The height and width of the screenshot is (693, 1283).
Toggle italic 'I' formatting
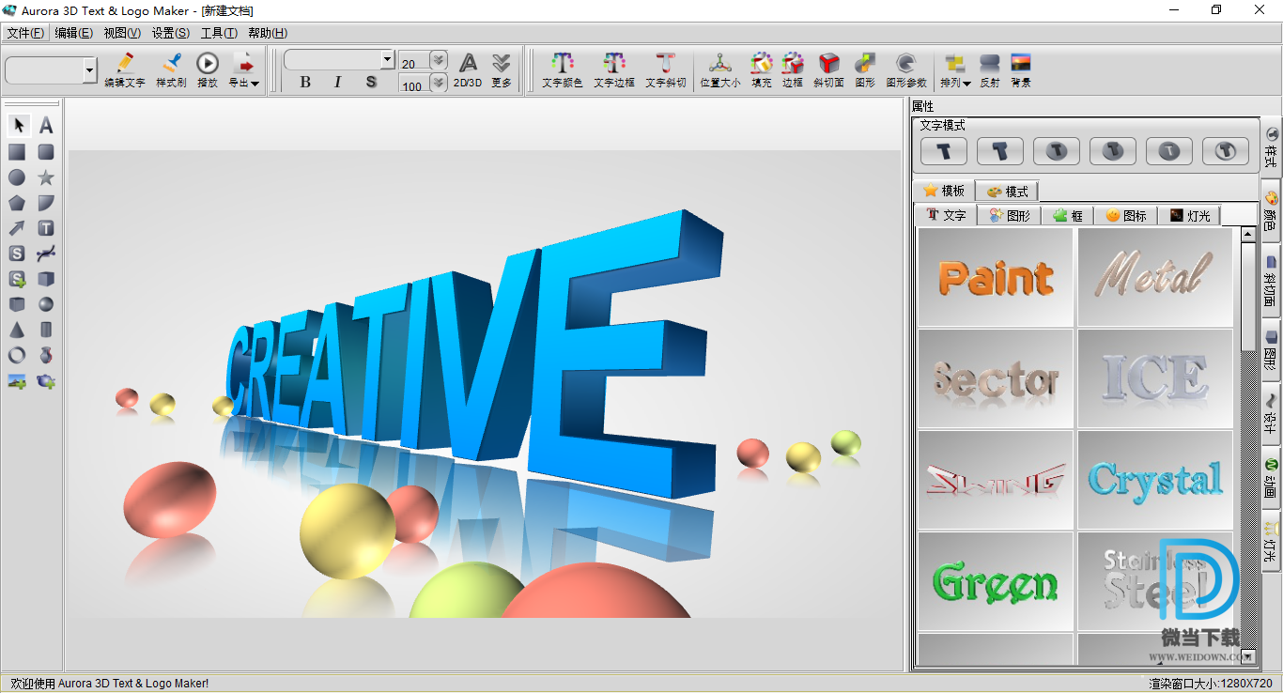click(338, 83)
